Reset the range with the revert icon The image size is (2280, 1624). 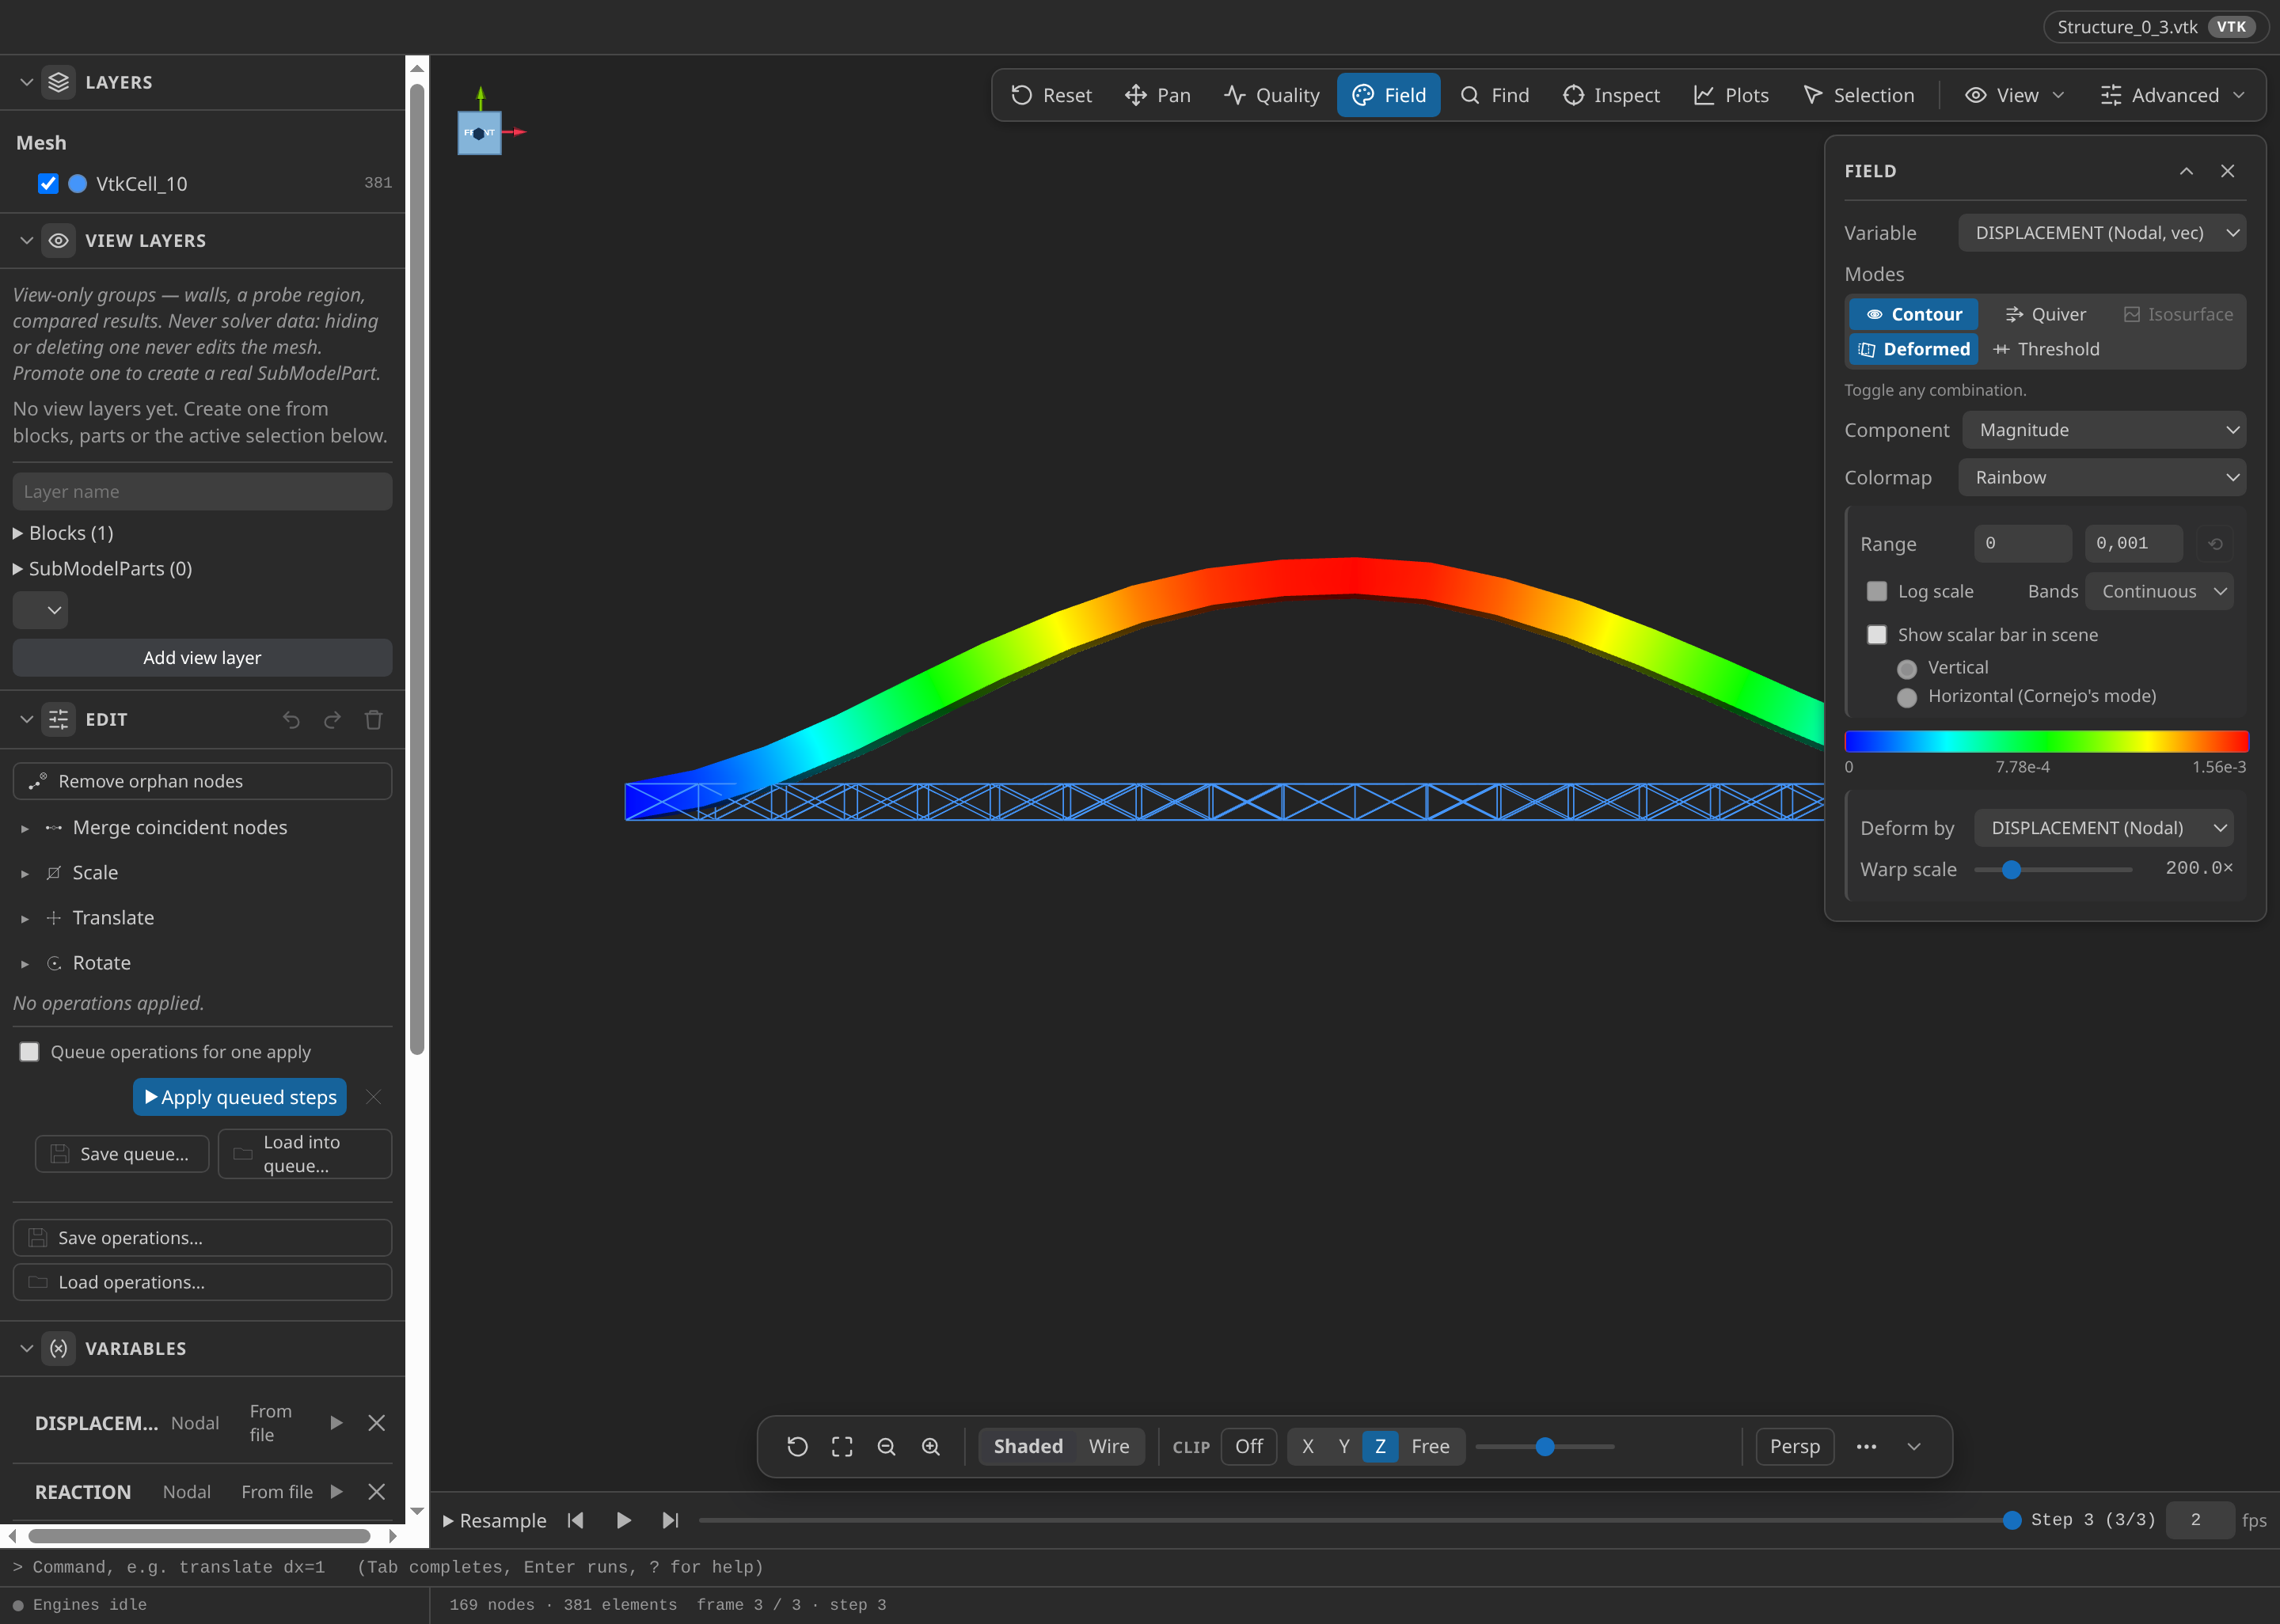(2215, 543)
